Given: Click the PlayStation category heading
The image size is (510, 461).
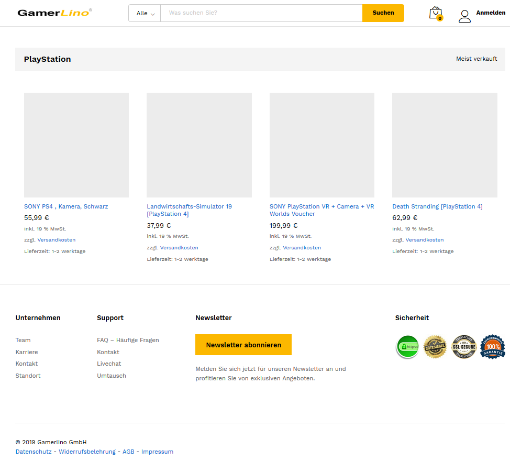Looking at the screenshot, I should click(x=48, y=59).
